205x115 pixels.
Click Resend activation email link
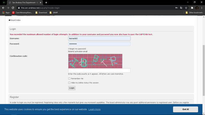pos(78,51)
